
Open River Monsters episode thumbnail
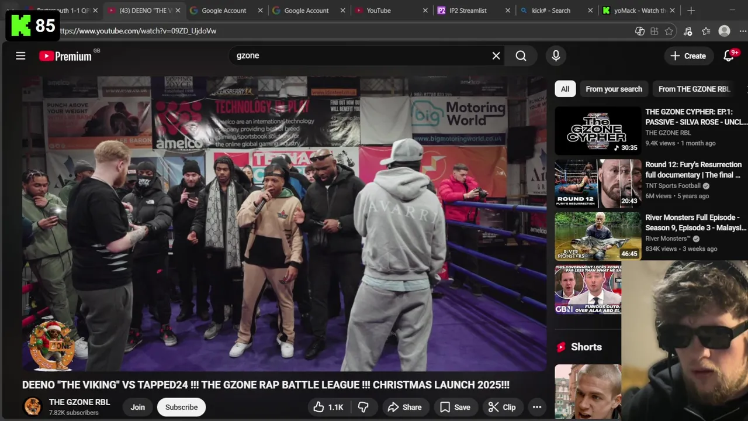tap(598, 236)
